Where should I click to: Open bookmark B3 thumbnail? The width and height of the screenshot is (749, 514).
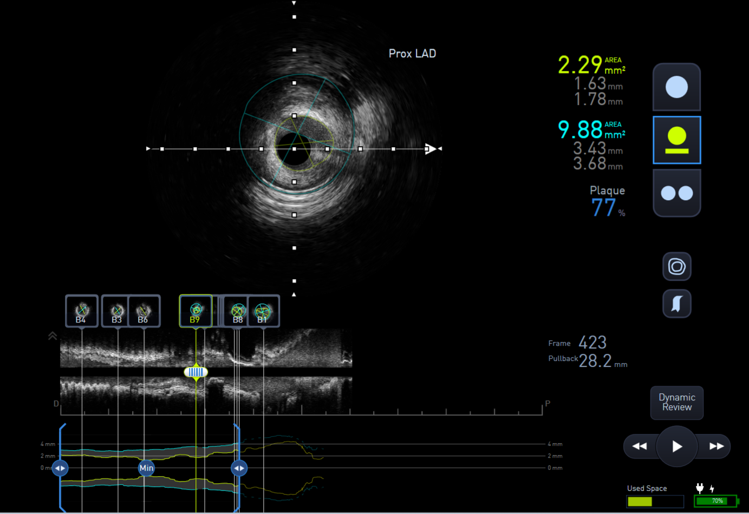point(117,311)
